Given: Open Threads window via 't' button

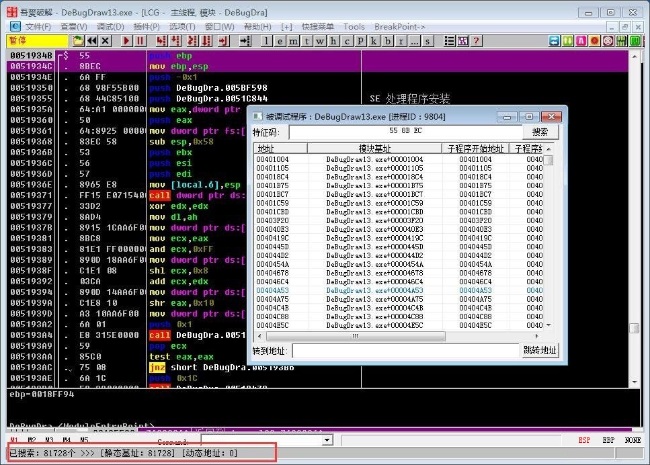Looking at the screenshot, I should 307,41.
